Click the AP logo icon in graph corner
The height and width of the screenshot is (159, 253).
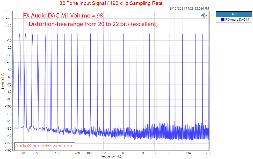pos(204,15)
